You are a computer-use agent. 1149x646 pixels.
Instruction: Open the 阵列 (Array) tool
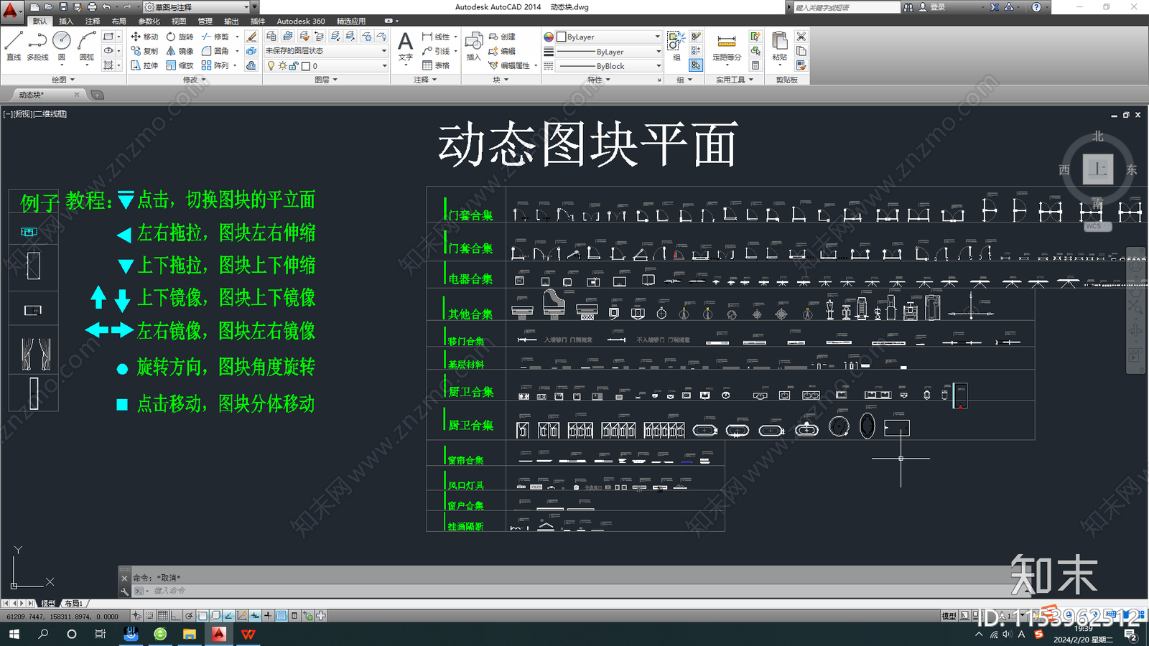point(223,66)
